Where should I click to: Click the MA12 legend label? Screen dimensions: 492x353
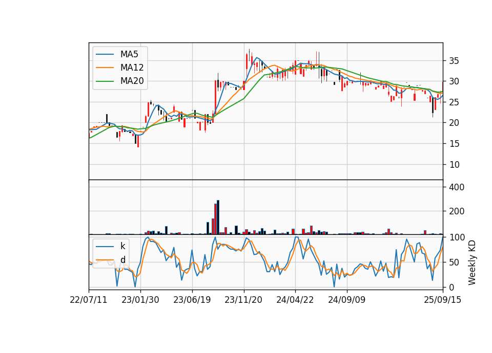[x=132, y=68]
